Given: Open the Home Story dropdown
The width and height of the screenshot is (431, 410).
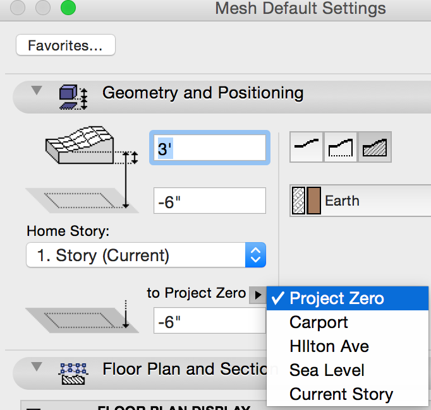Looking at the screenshot, I should (146, 255).
